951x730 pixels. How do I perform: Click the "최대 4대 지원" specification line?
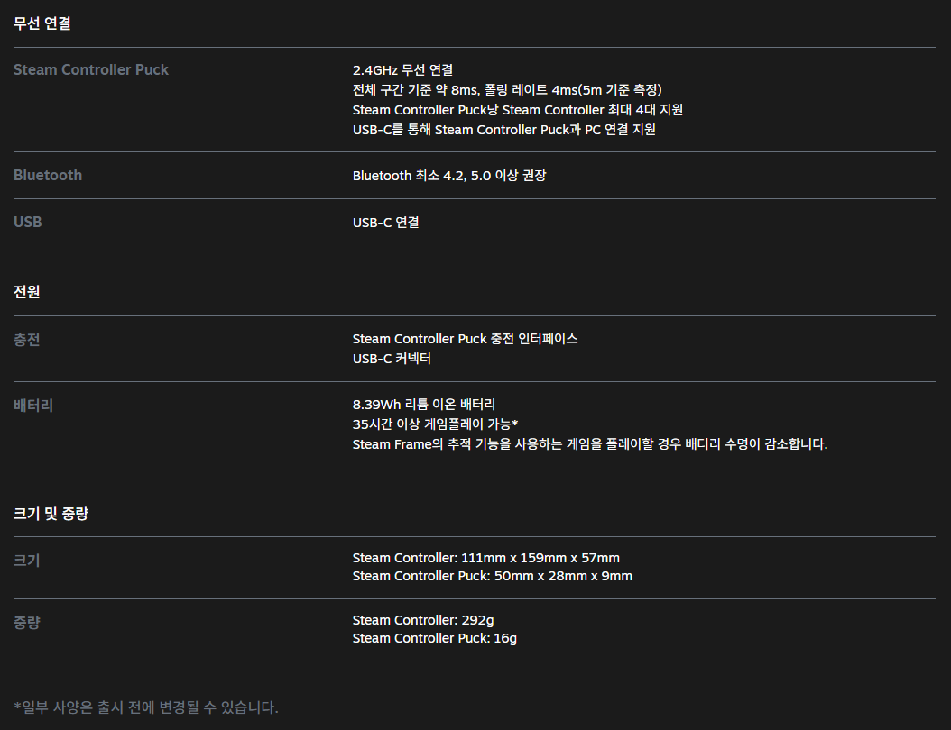coord(517,110)
